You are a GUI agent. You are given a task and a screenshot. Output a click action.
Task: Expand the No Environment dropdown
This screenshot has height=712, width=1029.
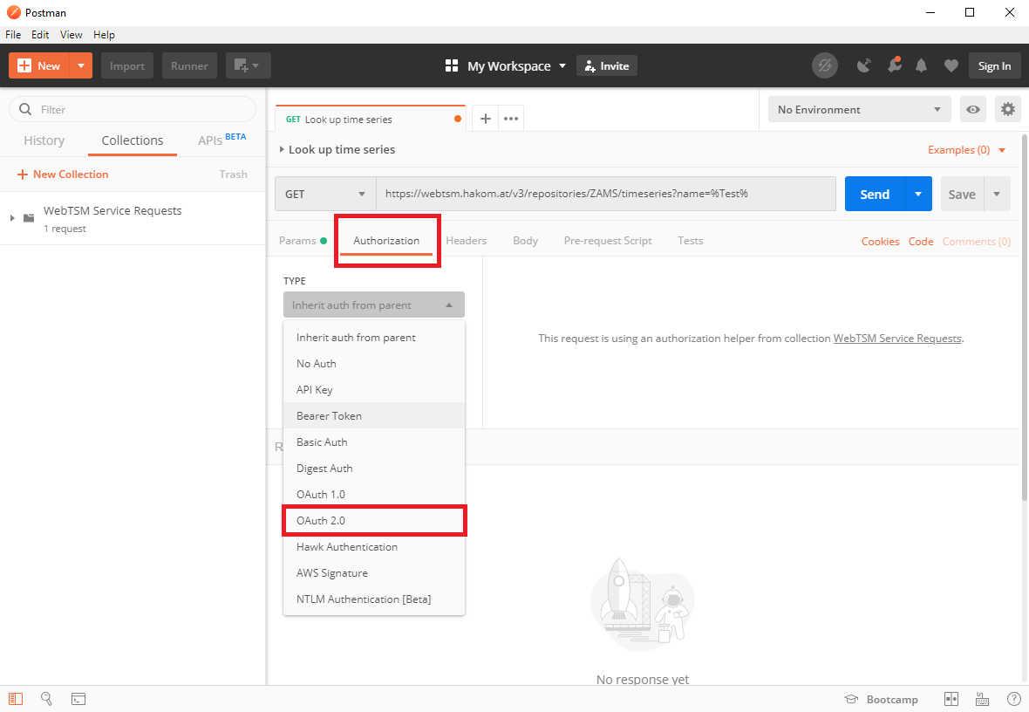(x=859, y=109)
